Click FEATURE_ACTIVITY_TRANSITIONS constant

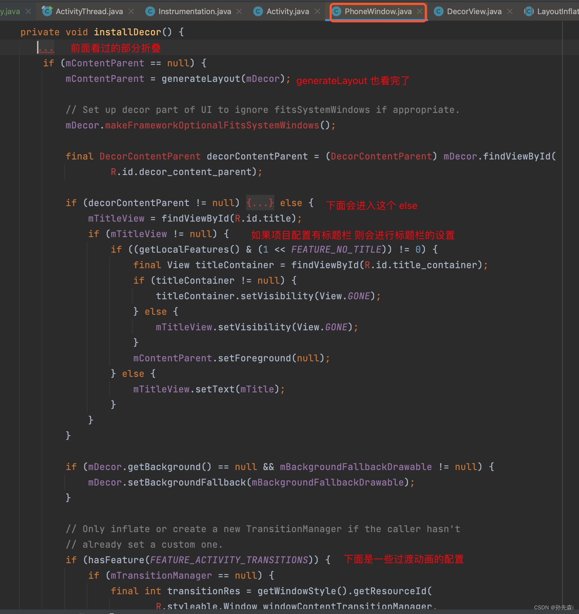pyautogui.click(x=229, y=560)
